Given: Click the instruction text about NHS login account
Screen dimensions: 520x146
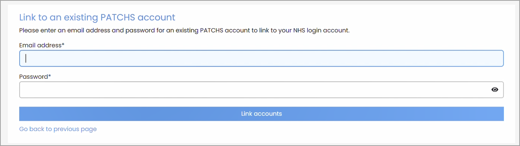Looking at the screenshot, I should point(184,30).
